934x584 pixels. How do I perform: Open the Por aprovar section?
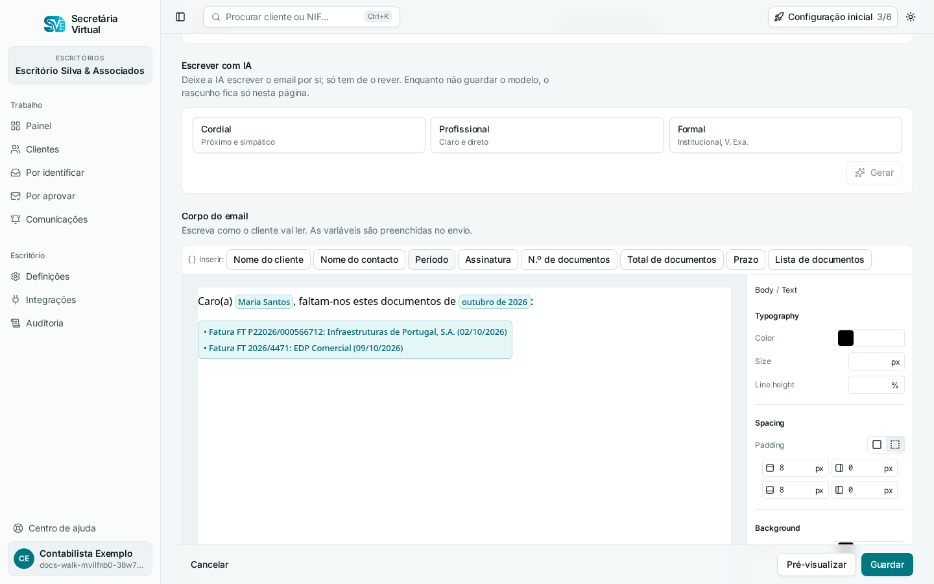pyautogui.click(x=80, y=196)
